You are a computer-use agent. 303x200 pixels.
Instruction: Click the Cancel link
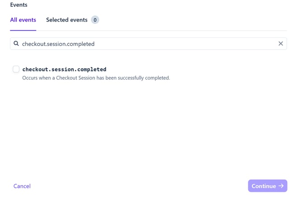click(22, 186)
